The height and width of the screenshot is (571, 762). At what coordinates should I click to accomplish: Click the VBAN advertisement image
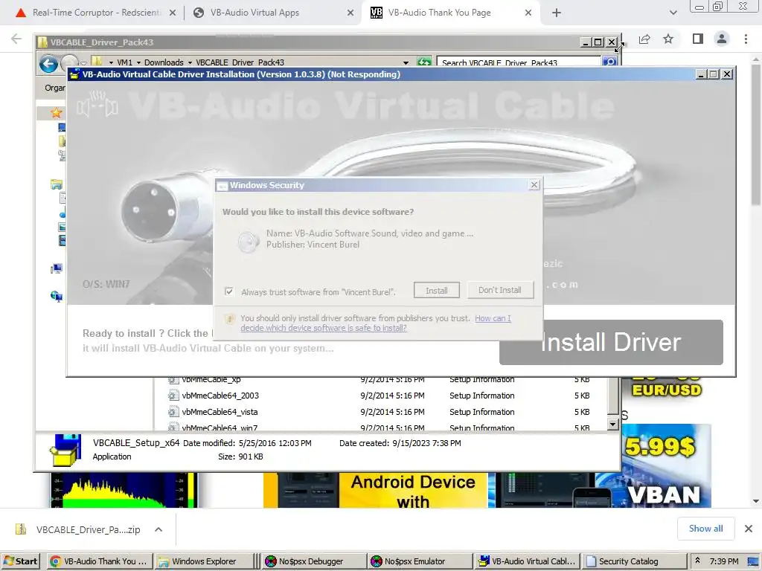666,466
